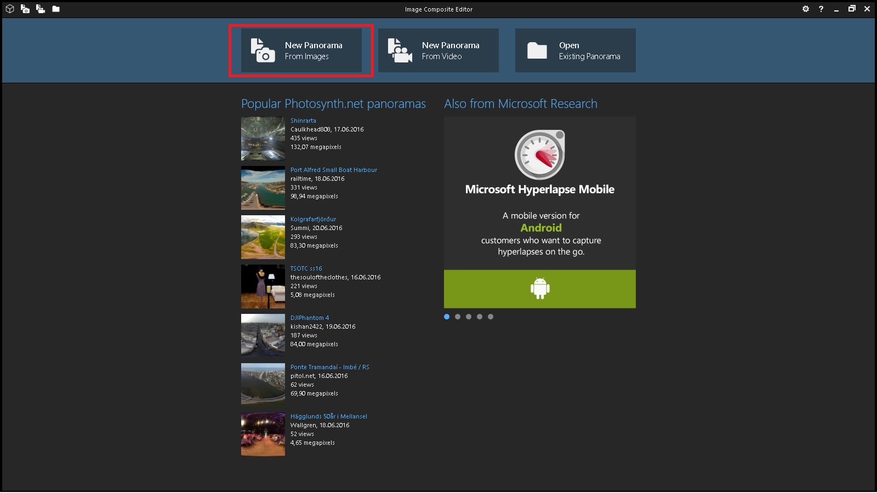Click the "331 views" text
The height and width of the screenshot is (493, 877).
(x=304, y=187)
